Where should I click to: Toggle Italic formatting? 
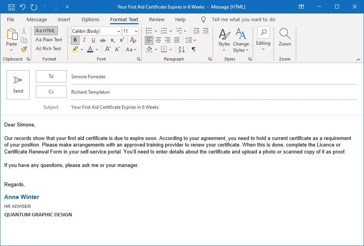(84, 40)
